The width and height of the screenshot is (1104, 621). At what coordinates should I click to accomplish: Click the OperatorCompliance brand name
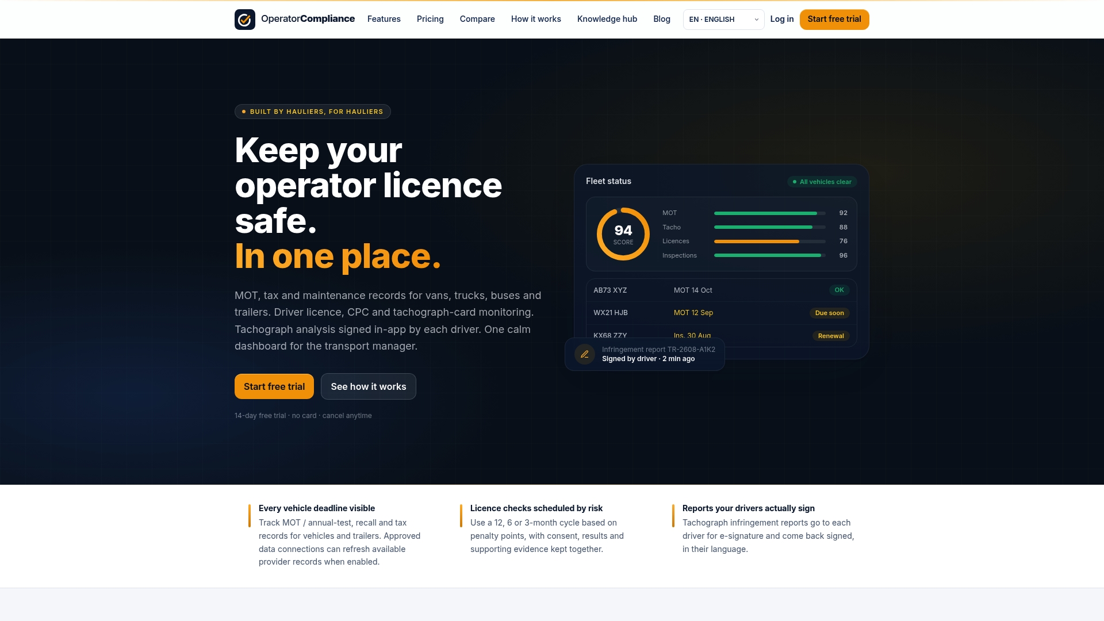click(x=308, y=19)
